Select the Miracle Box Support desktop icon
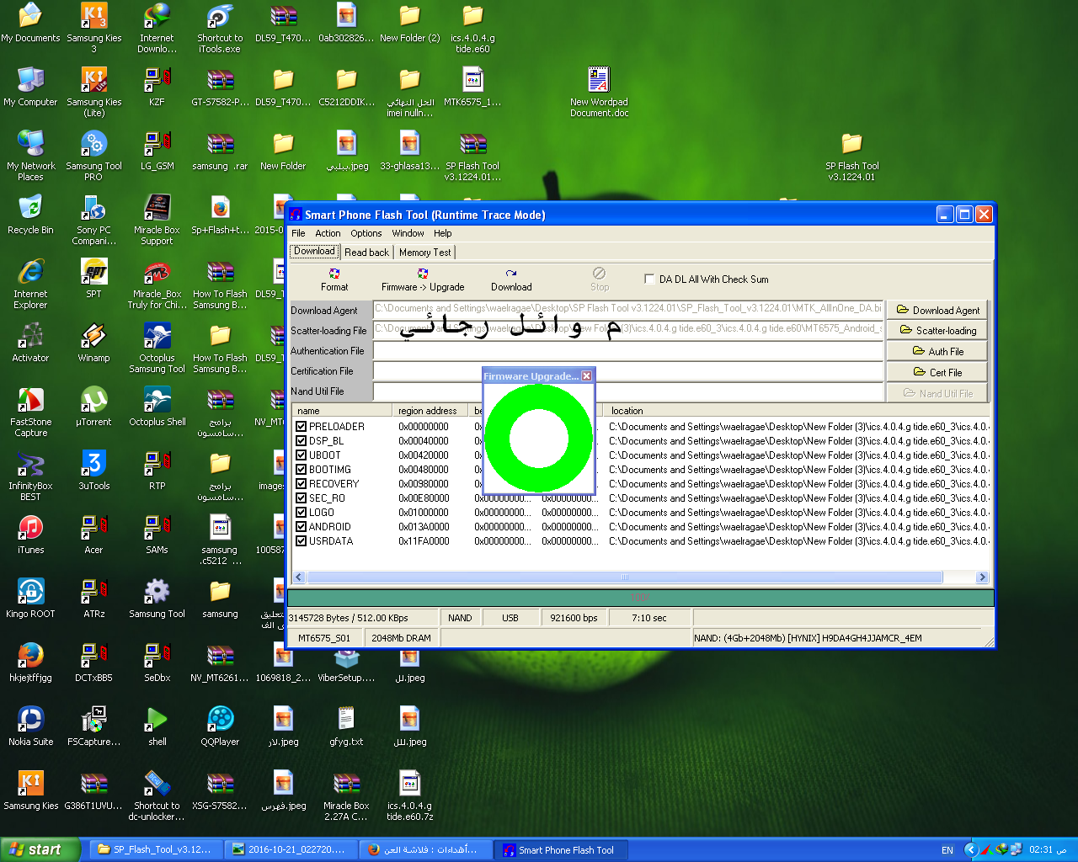Screen dimensions: 1078x862 pyautogui.click(x=157, y=221)
